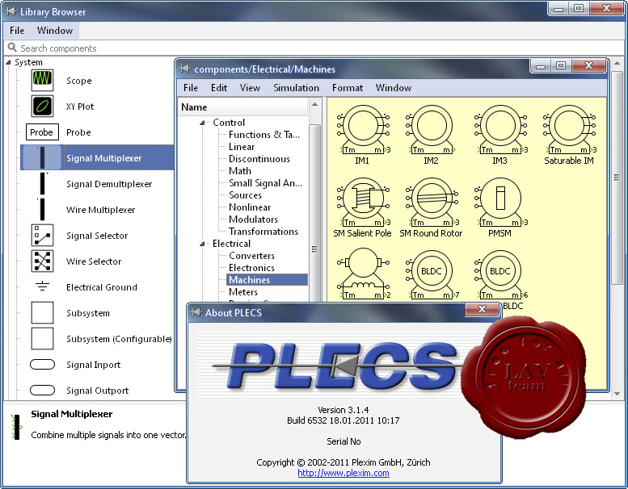Viewport: 628px width, 489px height.
Task: Select the XY Plot component icon
Action: 42,106
